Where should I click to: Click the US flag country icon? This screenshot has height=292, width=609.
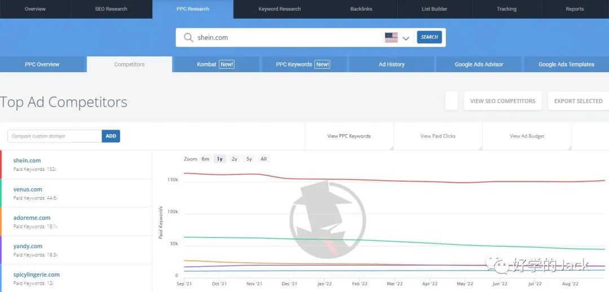click(391, 38)
